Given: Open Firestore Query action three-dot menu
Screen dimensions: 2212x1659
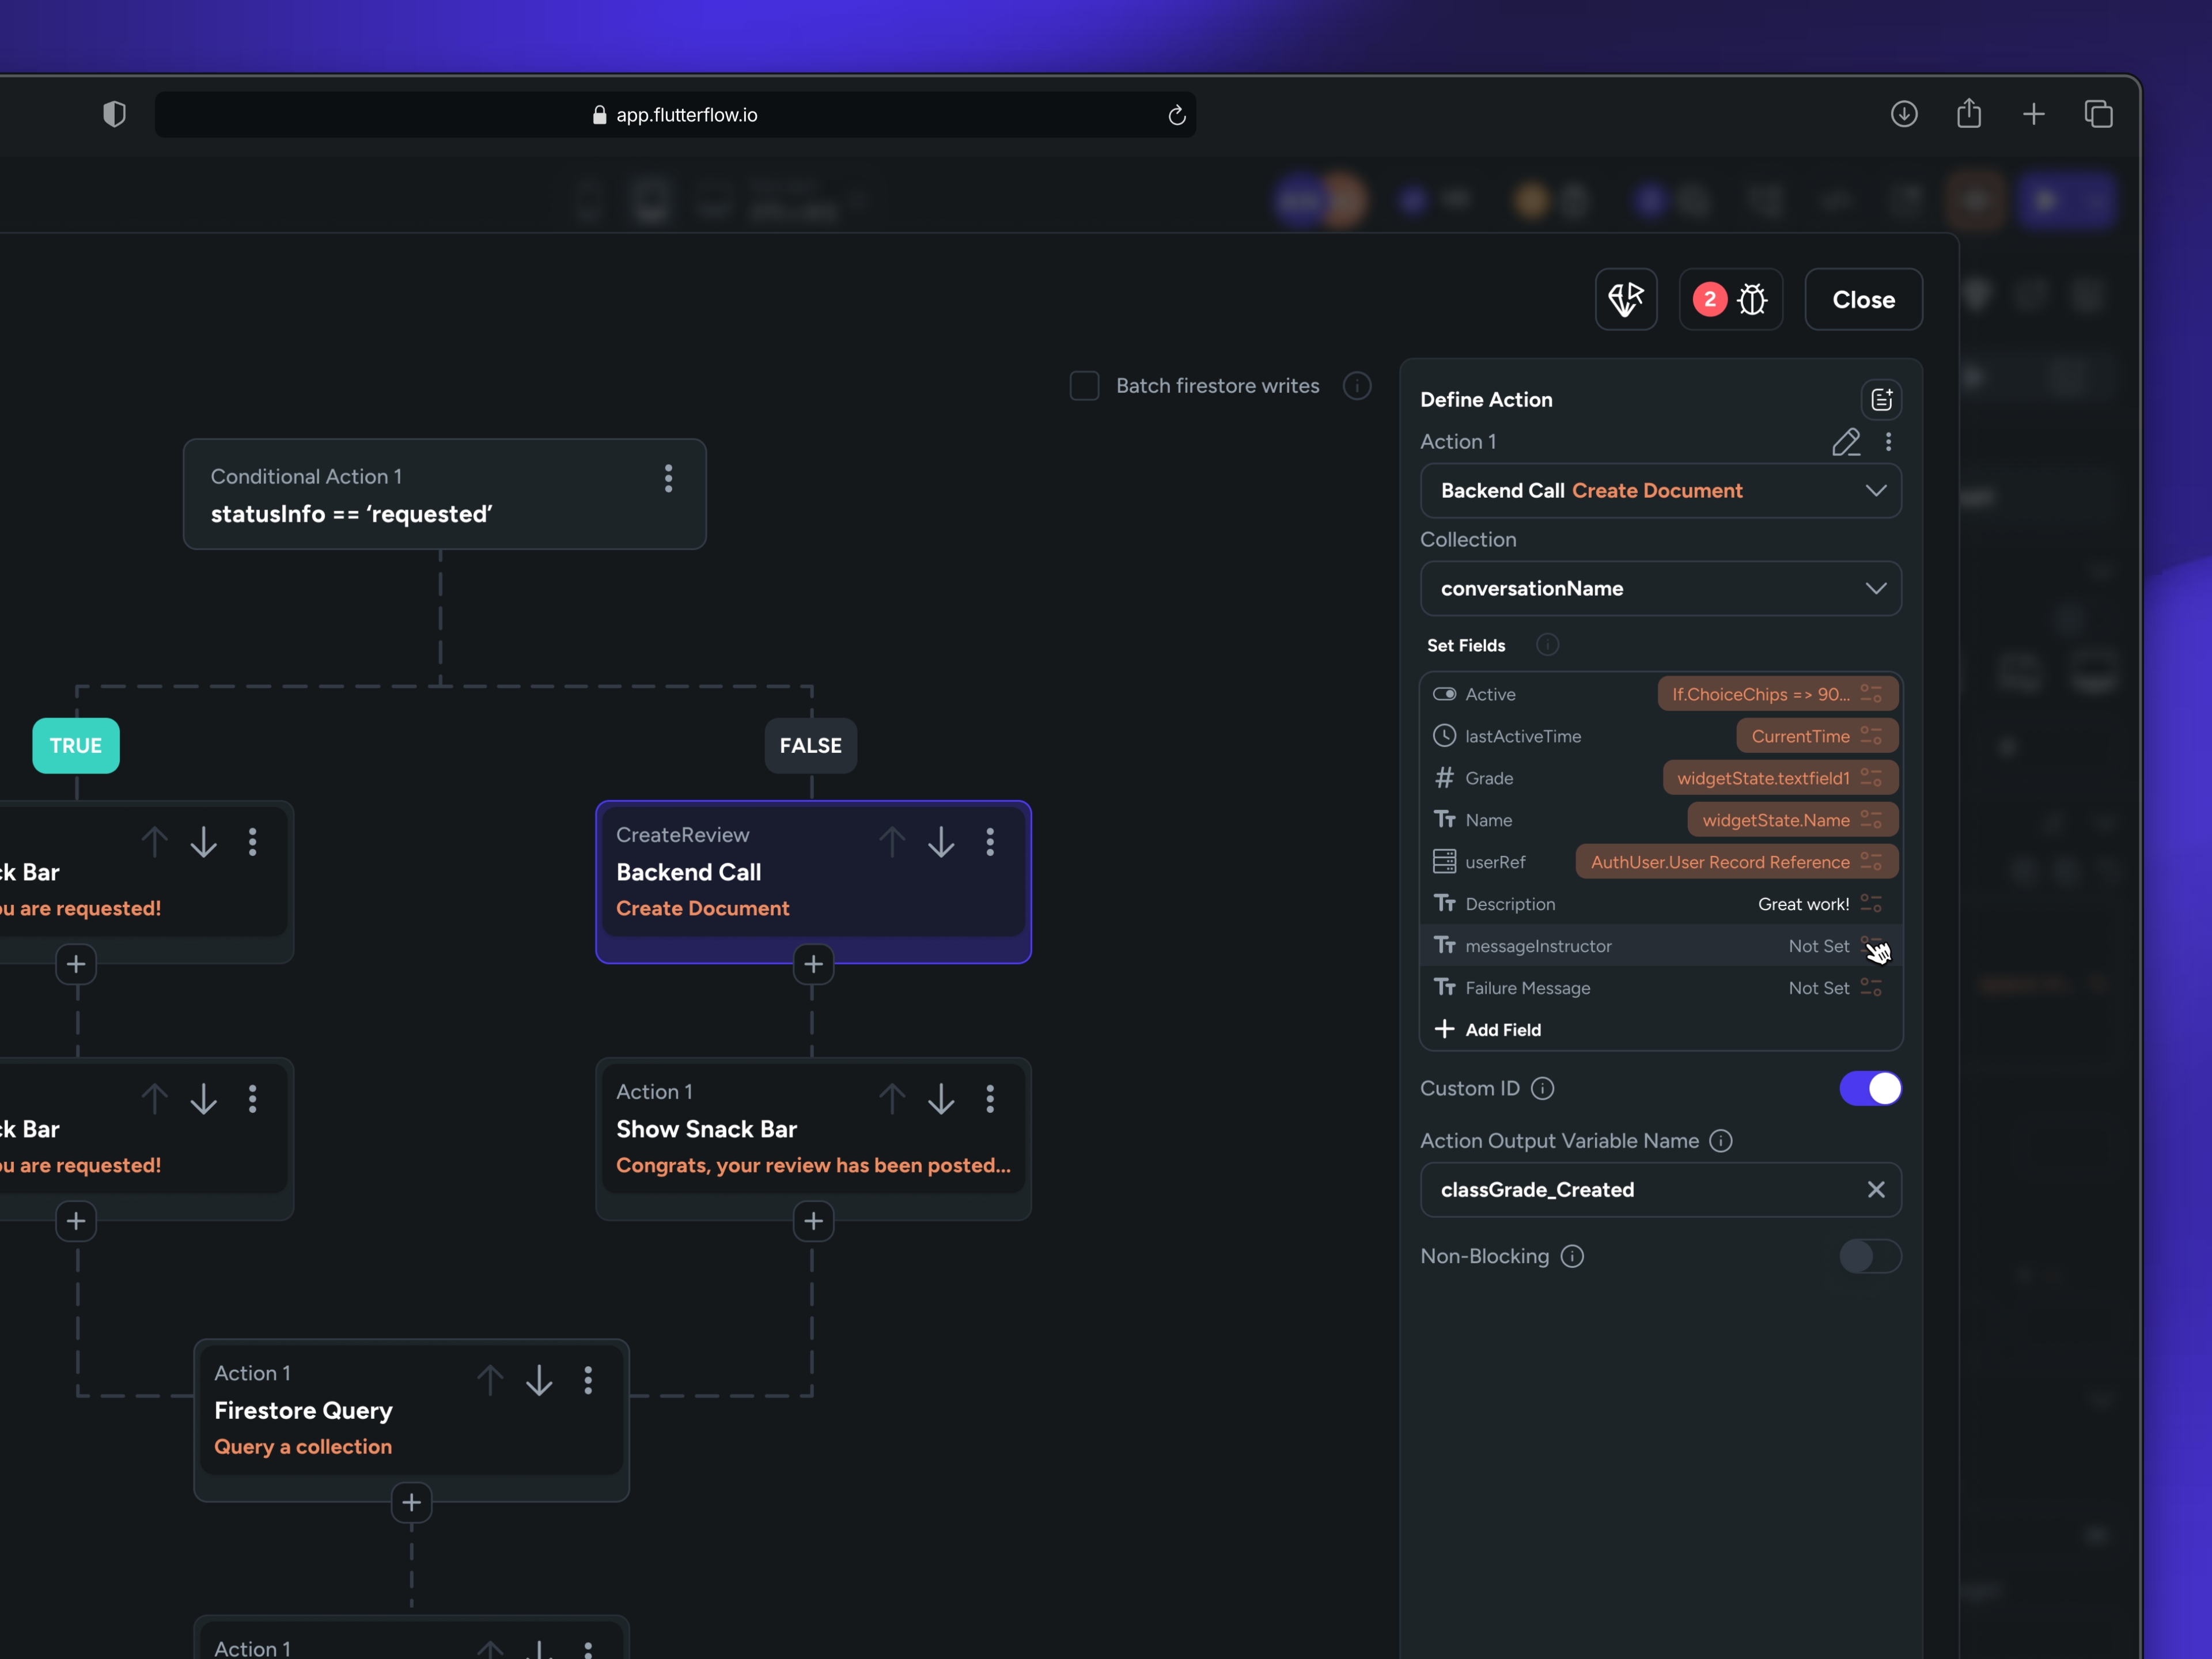Looking at the screenshot, I should click(x=588, y=1380).
